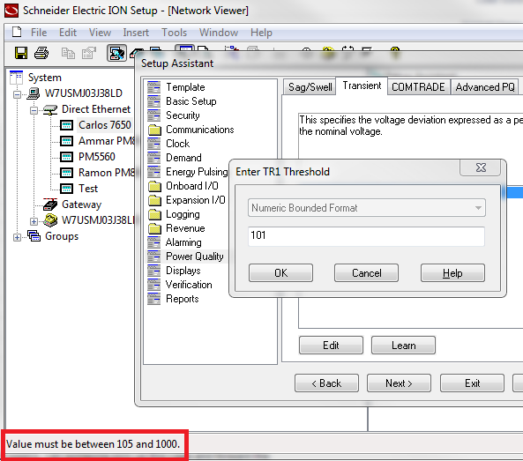
Task: Collapse the W7USMJ03J38LD computer node
Action: click(x=17, y=94)
